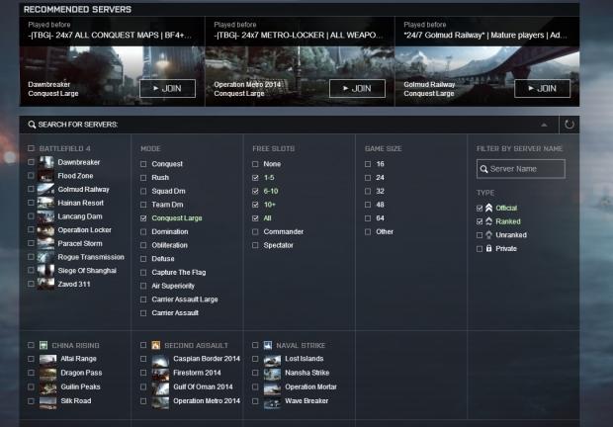This screenshot has width=613, height=427.
Task: Click the search magnifier icon beside Search For Servers
Action: tap(32, 125)
